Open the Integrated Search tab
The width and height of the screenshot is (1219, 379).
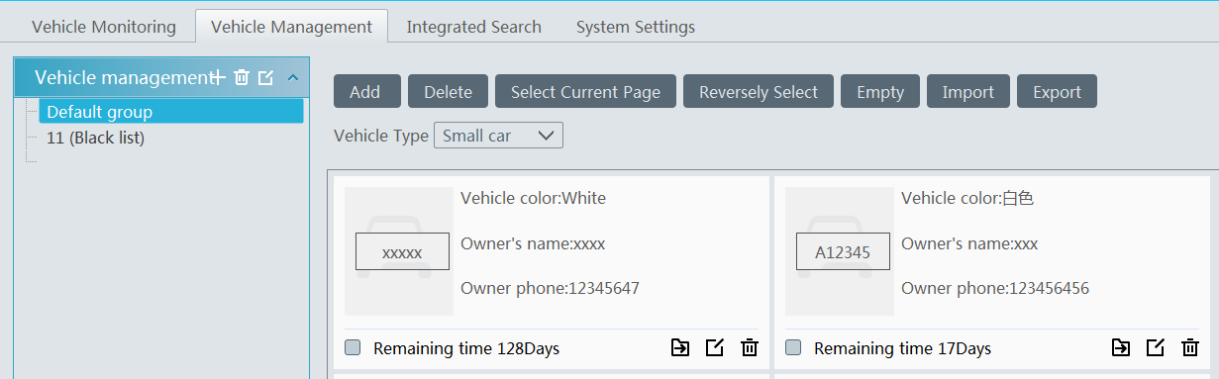pos(473,27)
